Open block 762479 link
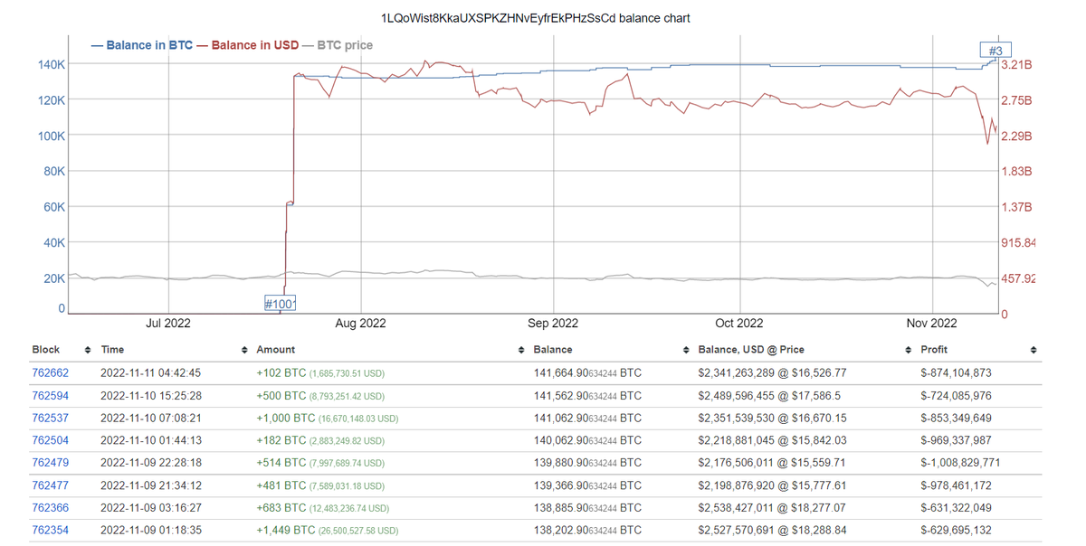 [50, 463]
